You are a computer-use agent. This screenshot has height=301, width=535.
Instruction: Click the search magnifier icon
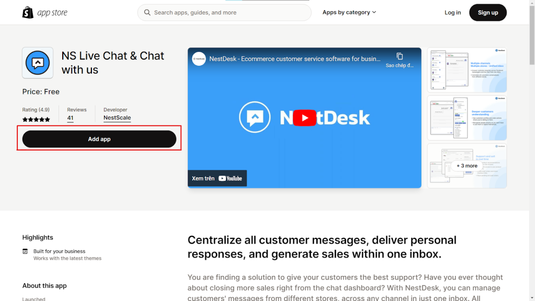(x=147, y=13)
